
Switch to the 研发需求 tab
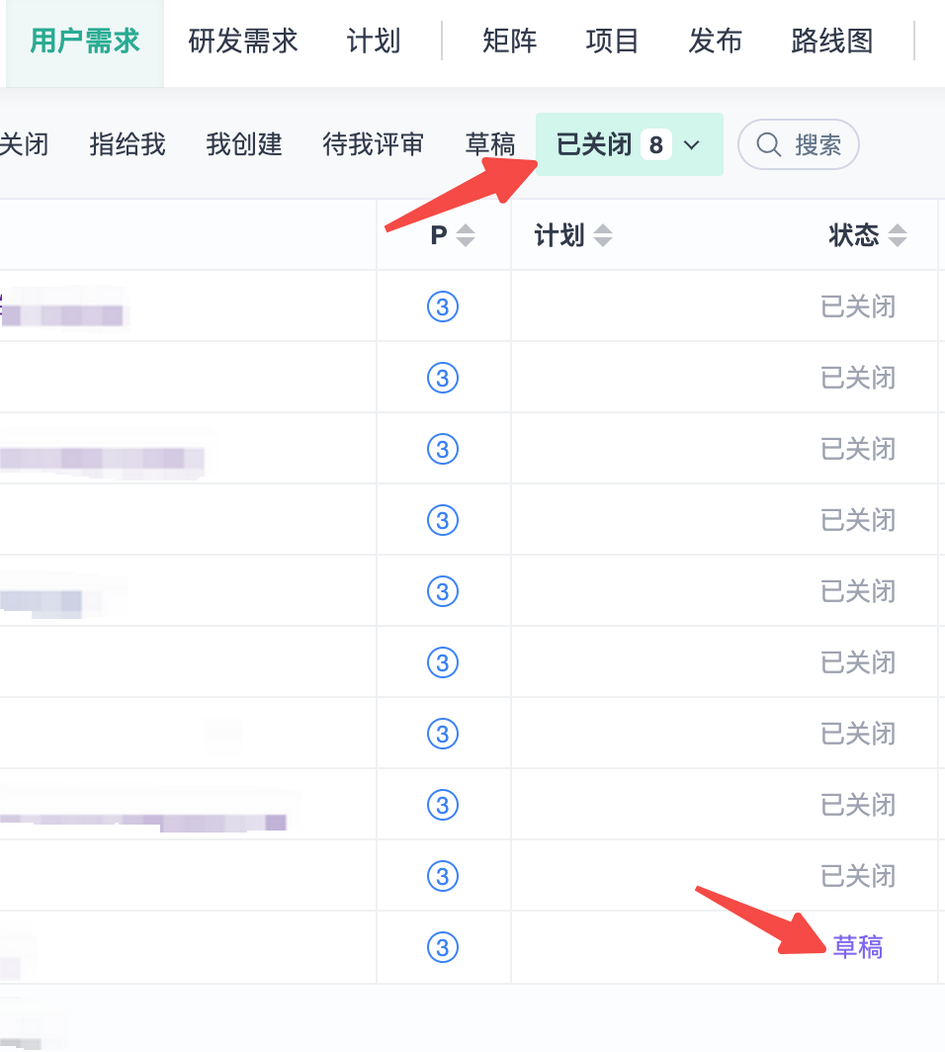point(243,42)
